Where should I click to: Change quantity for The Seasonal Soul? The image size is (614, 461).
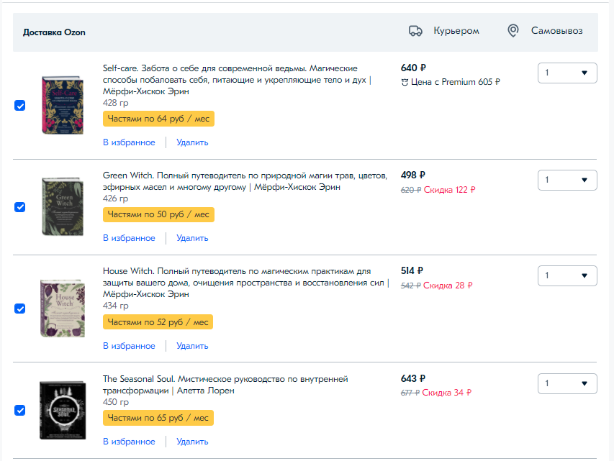tap(567, 383)
